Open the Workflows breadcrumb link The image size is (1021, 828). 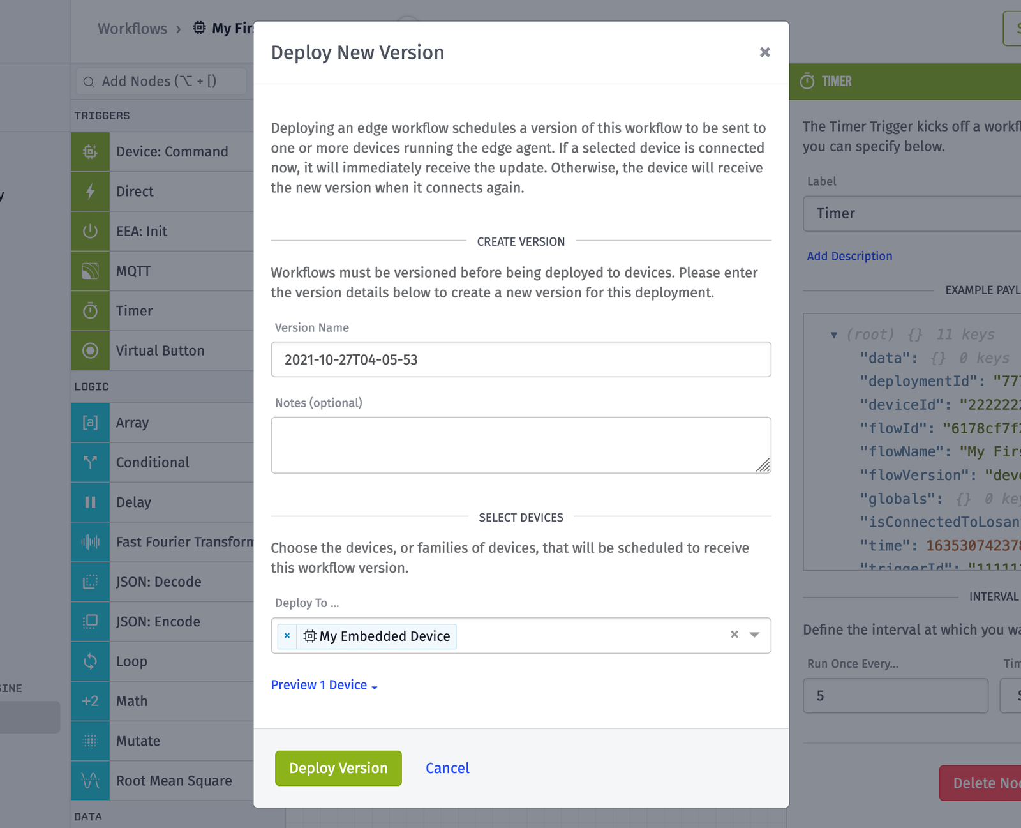click(132, 29)
